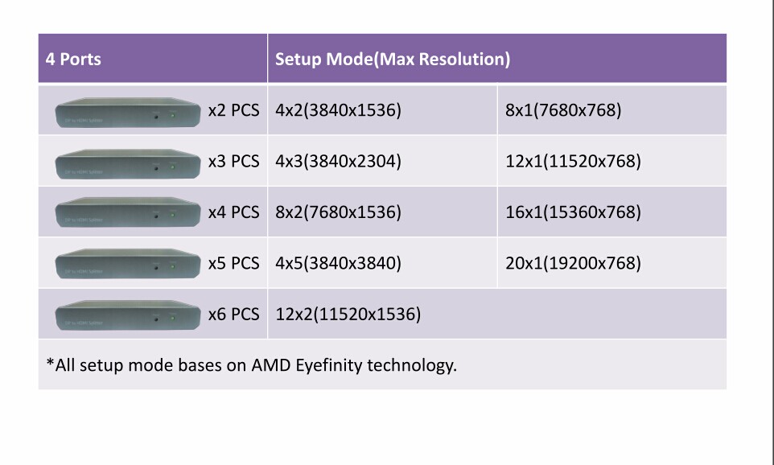
Task: Click the 4x2(3840x1536) cell
Action: pyautogui.click(x=382, y=110)
